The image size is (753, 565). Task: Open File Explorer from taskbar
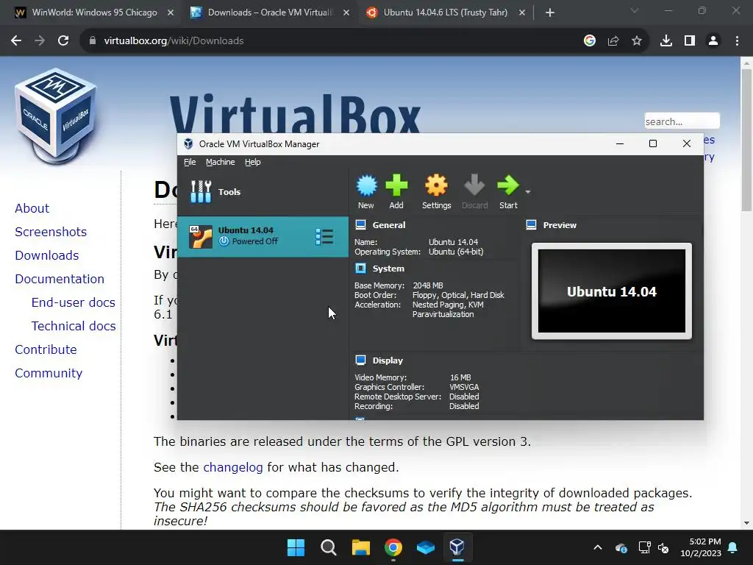tap(360, 547)
